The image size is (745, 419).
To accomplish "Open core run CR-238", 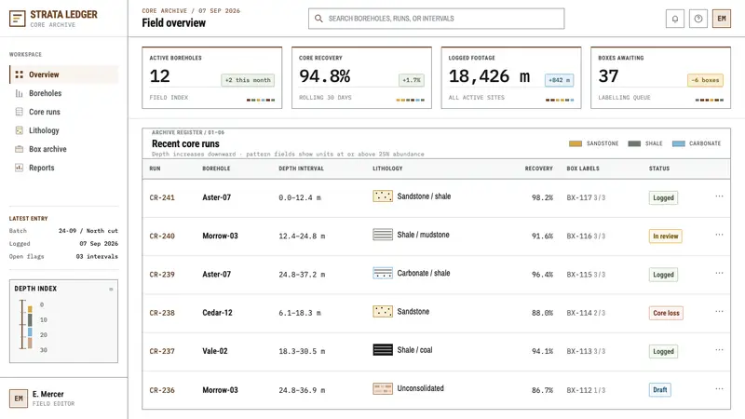I will (162, 313).
